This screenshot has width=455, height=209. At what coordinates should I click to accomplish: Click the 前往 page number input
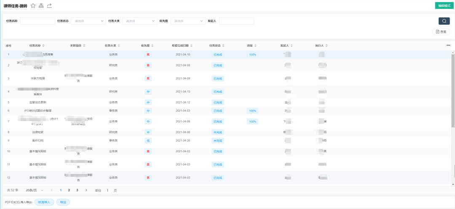pos(107,190)
